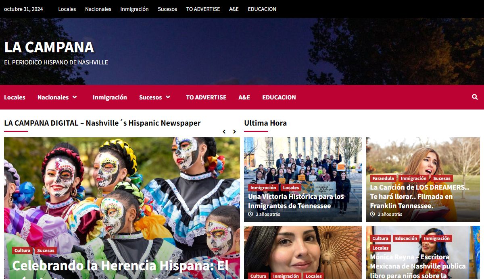Open Locales in the top black bar
This screenshot has width=484, height=279.
(67, 9)
